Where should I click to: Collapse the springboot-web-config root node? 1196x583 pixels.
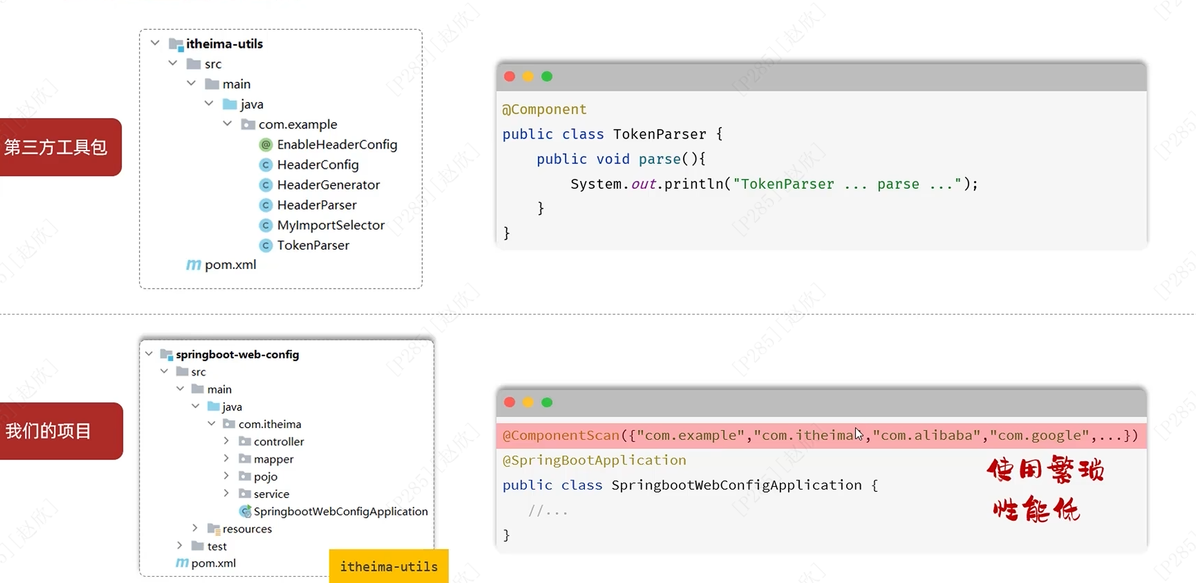(149, 354)
